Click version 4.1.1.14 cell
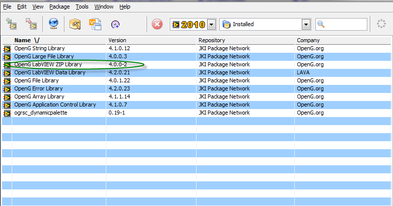393x206 pixels. [119, 96]
